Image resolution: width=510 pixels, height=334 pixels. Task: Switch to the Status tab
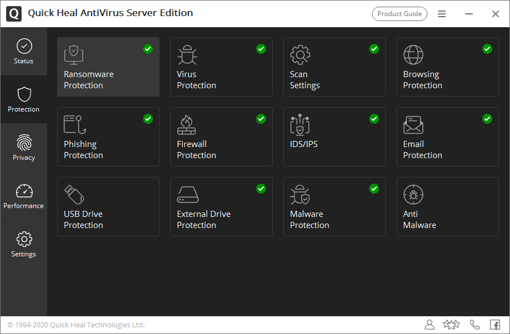click(x=24, y=52)
